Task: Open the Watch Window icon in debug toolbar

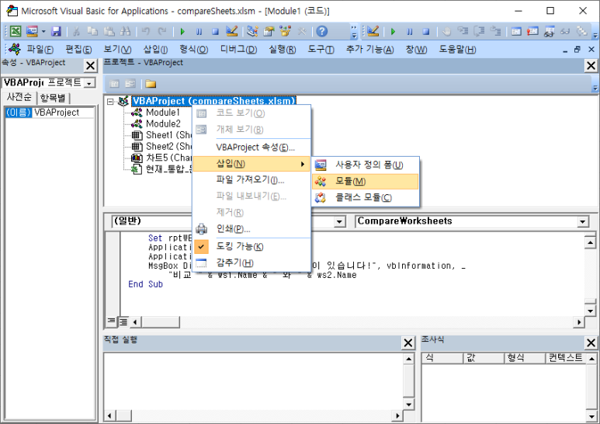Action: coord(550,31)
